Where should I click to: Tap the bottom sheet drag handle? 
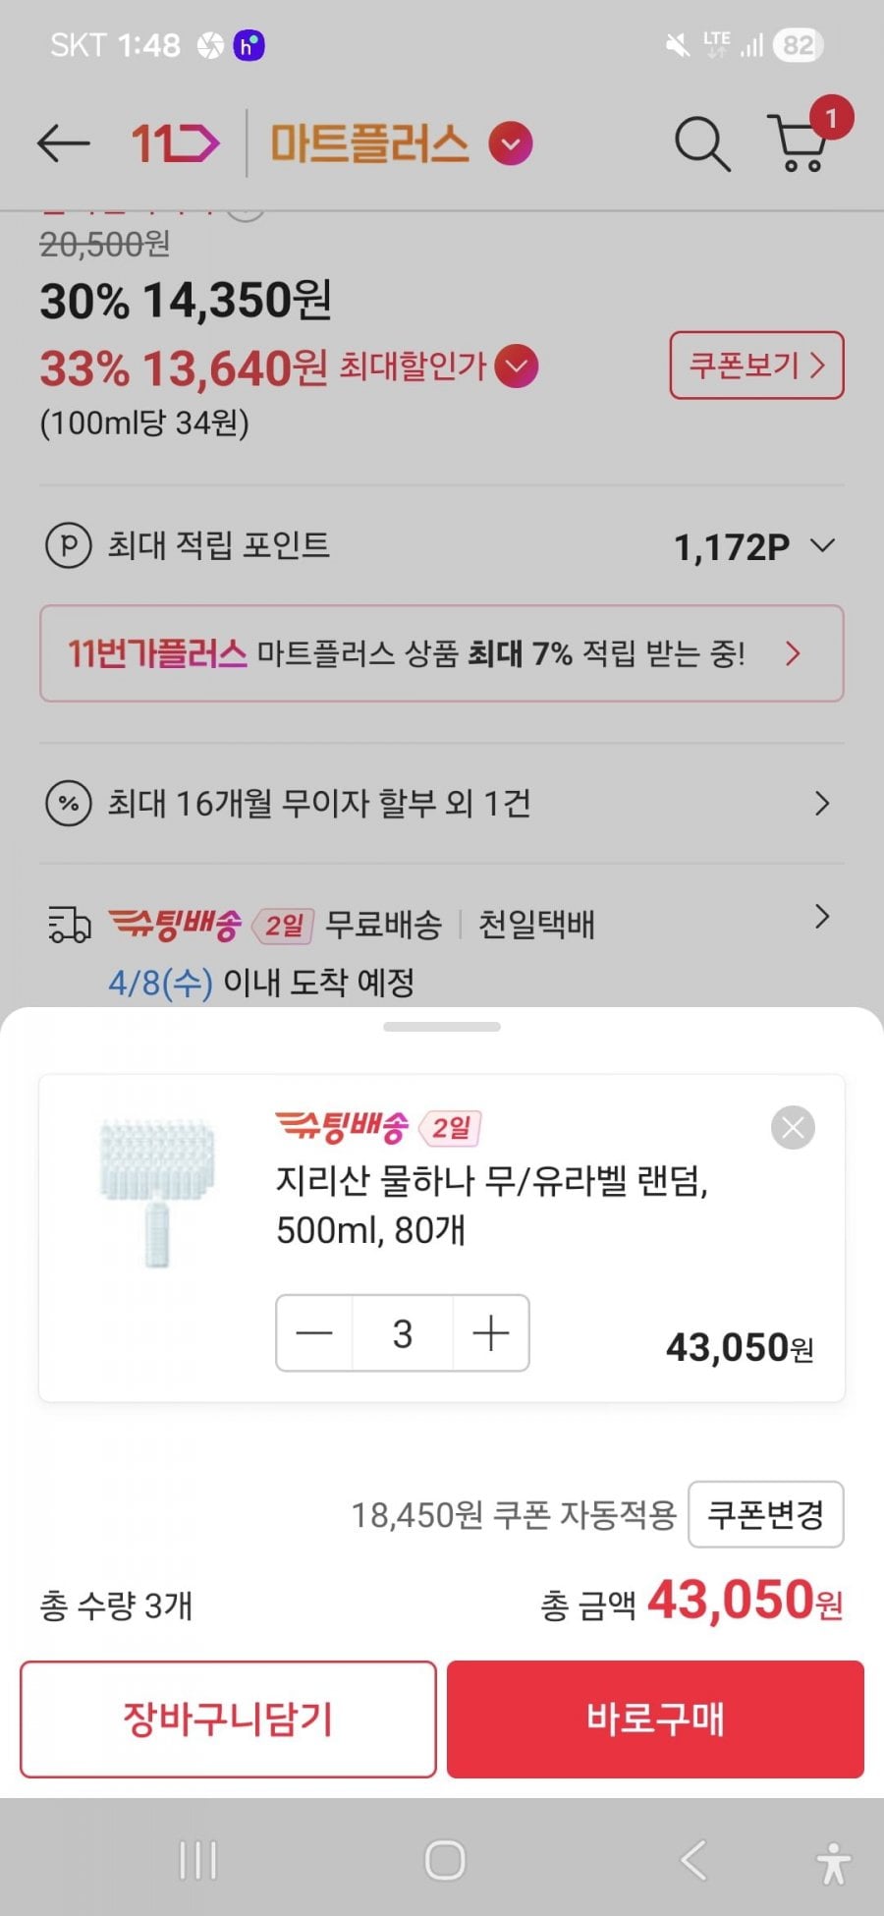click(442, 1027)
